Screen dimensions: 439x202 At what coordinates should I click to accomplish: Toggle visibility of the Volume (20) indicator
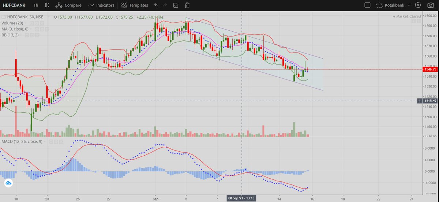[32, 23]
